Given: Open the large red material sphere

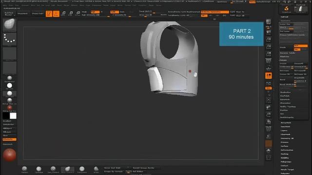Looking at the screenshot, I should [x=10, y=155].
